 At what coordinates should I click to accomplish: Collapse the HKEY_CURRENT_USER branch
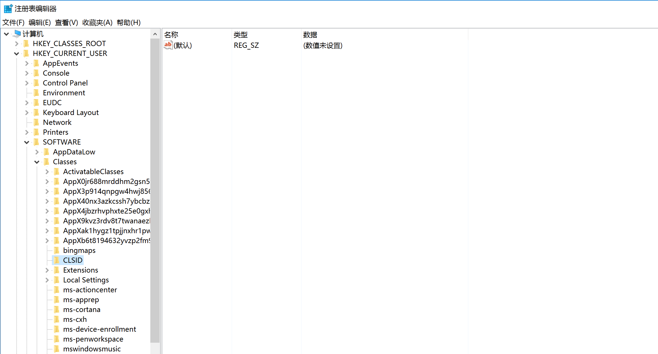point(17,54)
